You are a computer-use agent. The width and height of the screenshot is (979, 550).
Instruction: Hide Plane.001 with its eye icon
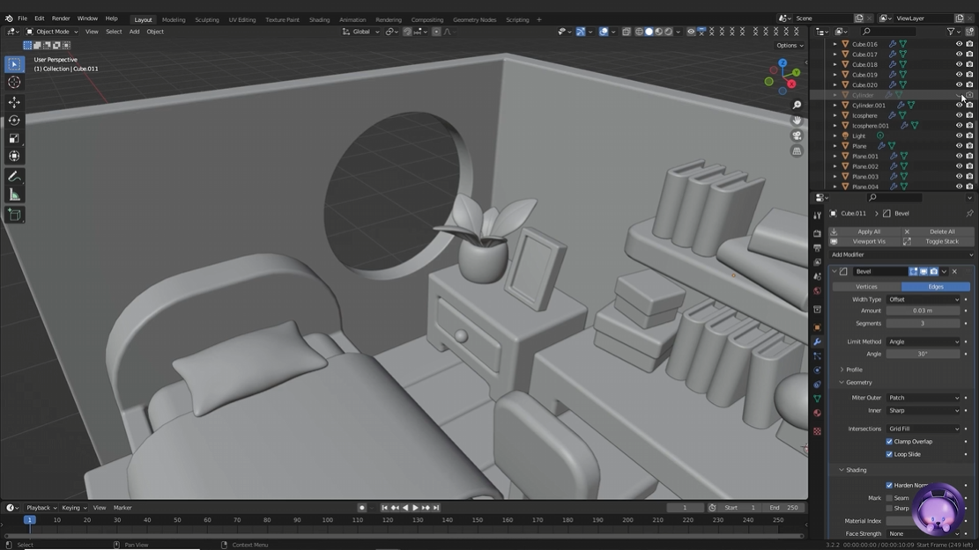pyautogui.click(x=959, y=156)
